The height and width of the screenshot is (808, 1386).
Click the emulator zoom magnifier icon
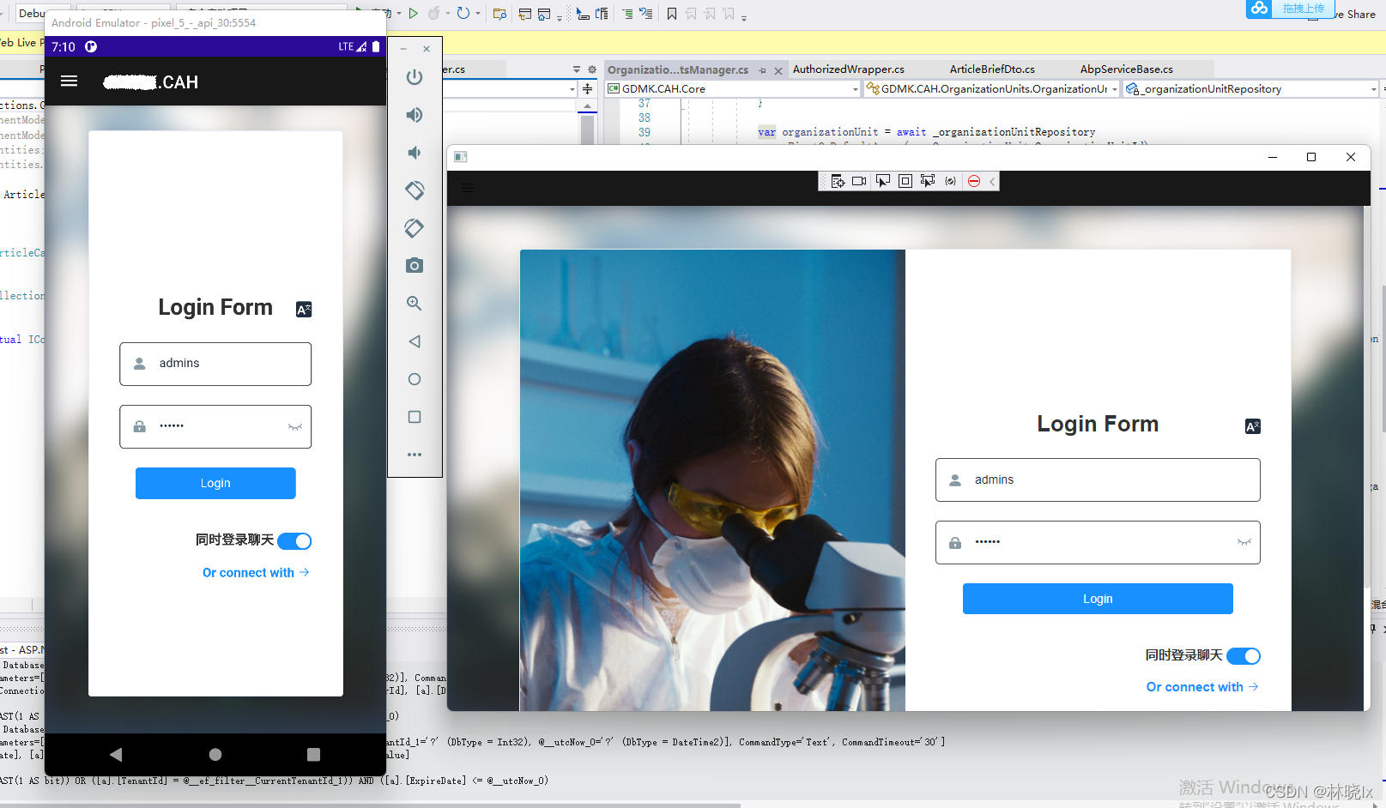[x=415, y=304]
